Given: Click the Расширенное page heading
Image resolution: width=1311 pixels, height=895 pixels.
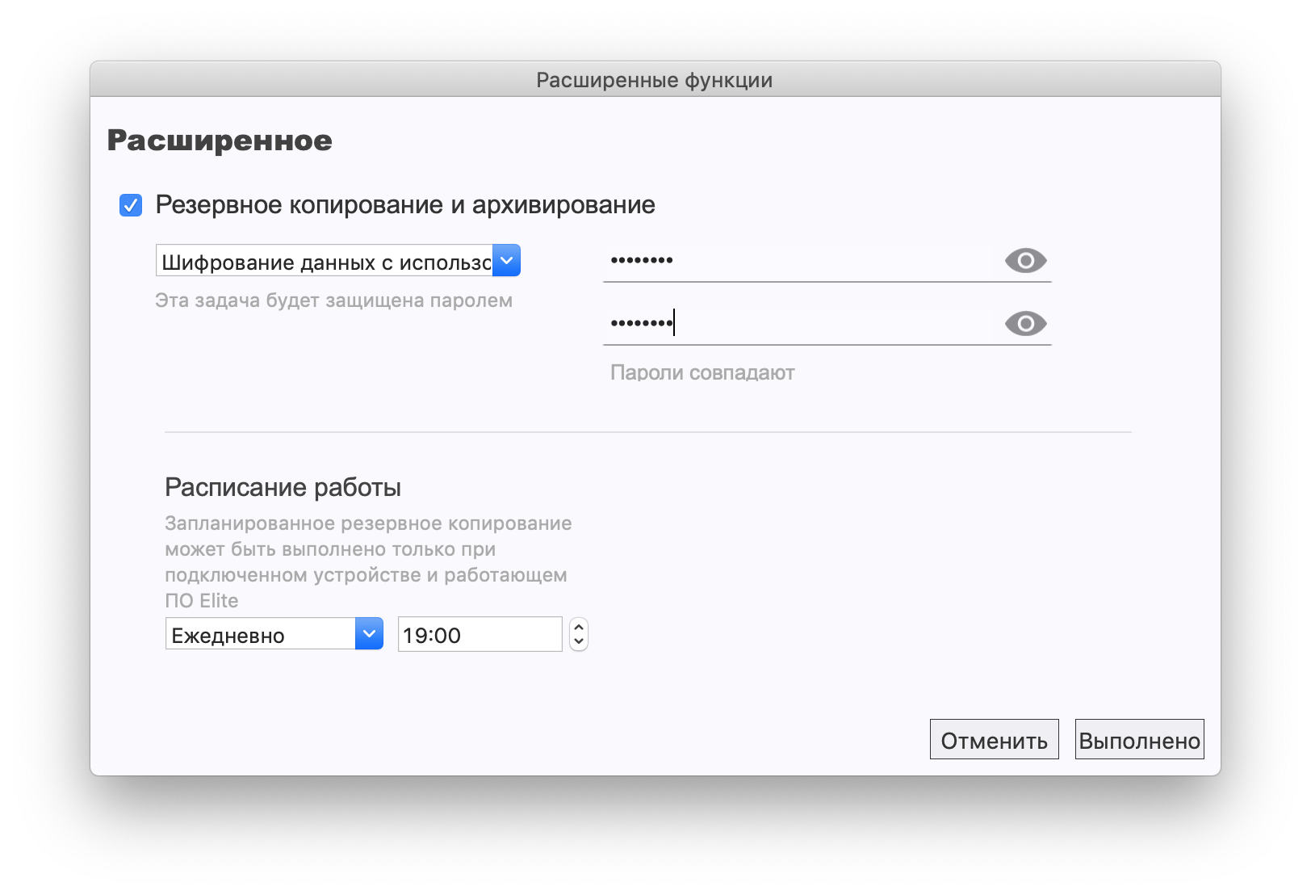Looking at the screenshot, I should pyautogui.click(x=220, y=141).
